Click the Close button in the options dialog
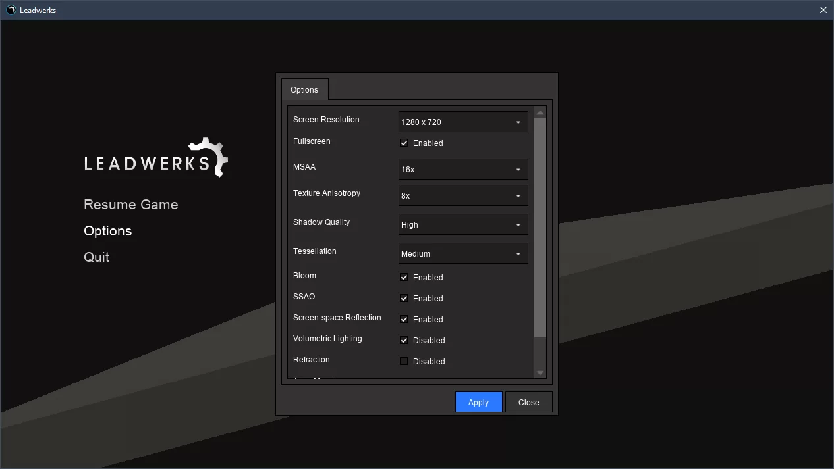This screenshot has width=834, height=469. (x=529, y=402)
